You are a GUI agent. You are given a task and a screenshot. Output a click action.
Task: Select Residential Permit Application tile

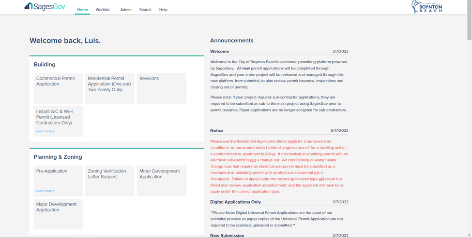click(110, 88)
